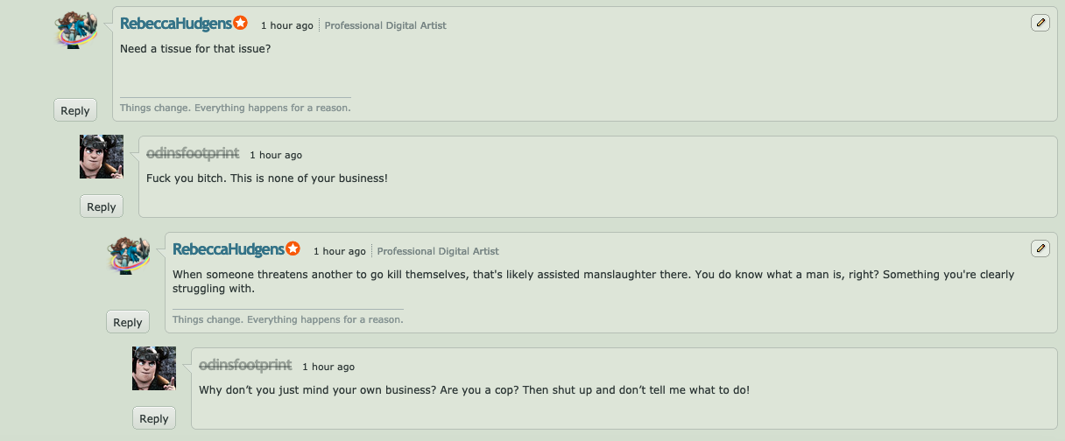Reply to the 'Are you a cop?' comment
Image resolution: width=1065 pixels, height=441 pixels.
click(x=154, y=418)
